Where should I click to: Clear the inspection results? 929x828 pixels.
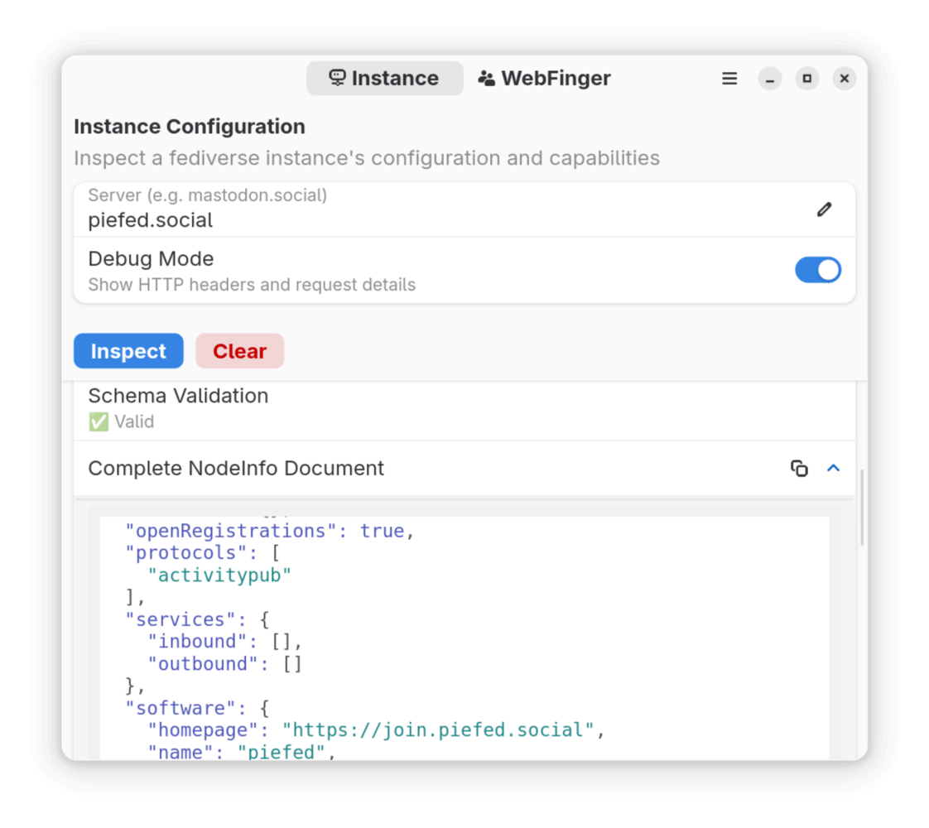240,351
